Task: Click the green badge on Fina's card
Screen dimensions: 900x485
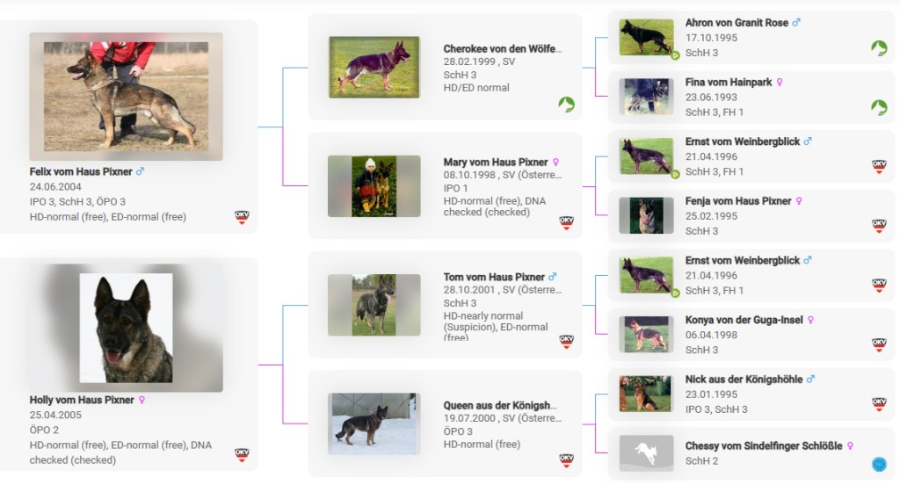Action: click(x=879, y=107)
